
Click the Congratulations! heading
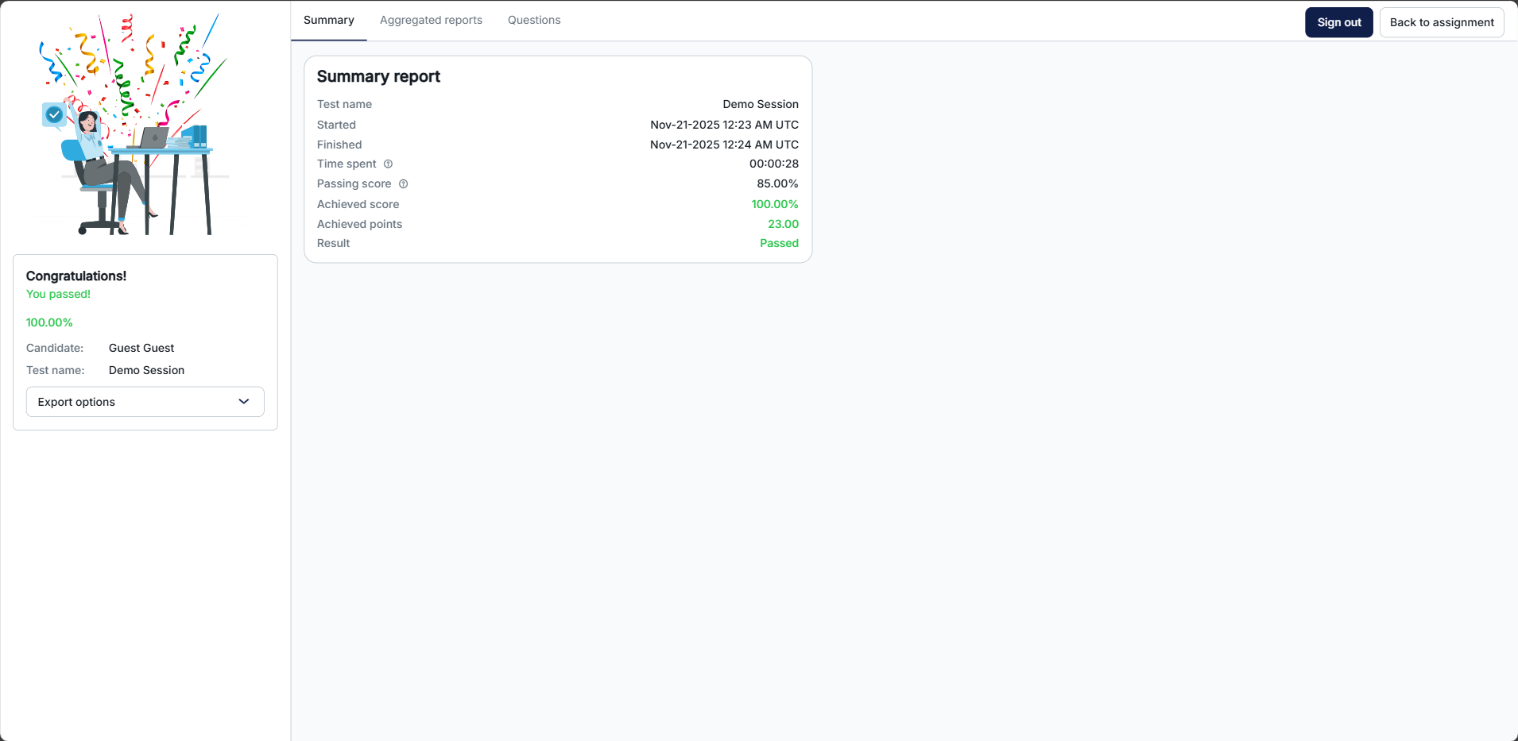[x=76, y=276]
